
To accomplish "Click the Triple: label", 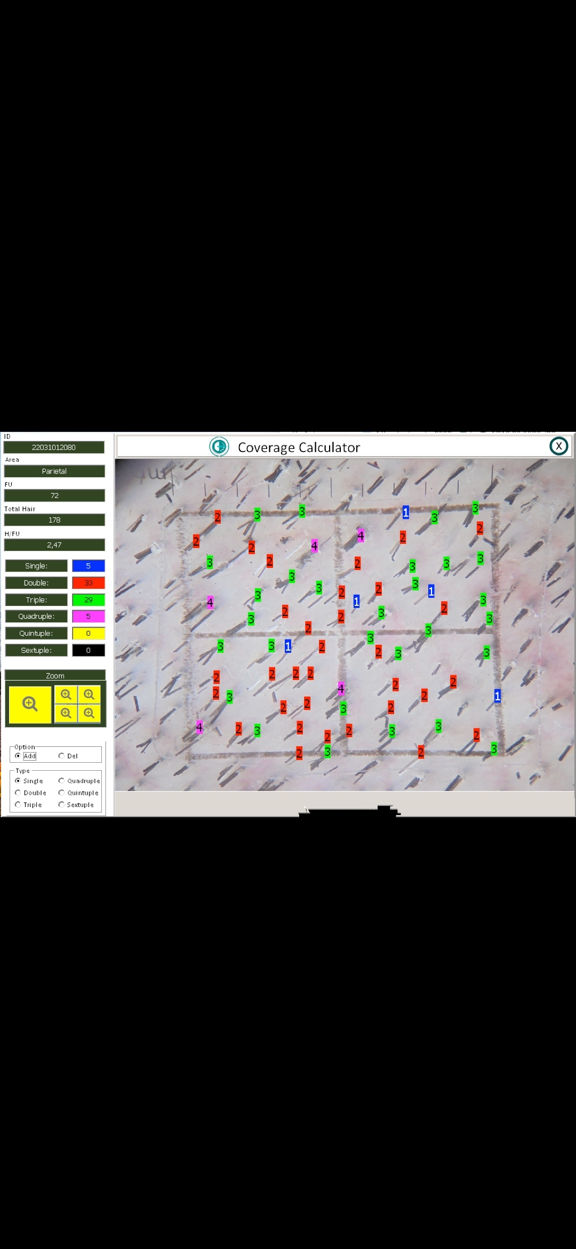I will [x=36, y=600].
